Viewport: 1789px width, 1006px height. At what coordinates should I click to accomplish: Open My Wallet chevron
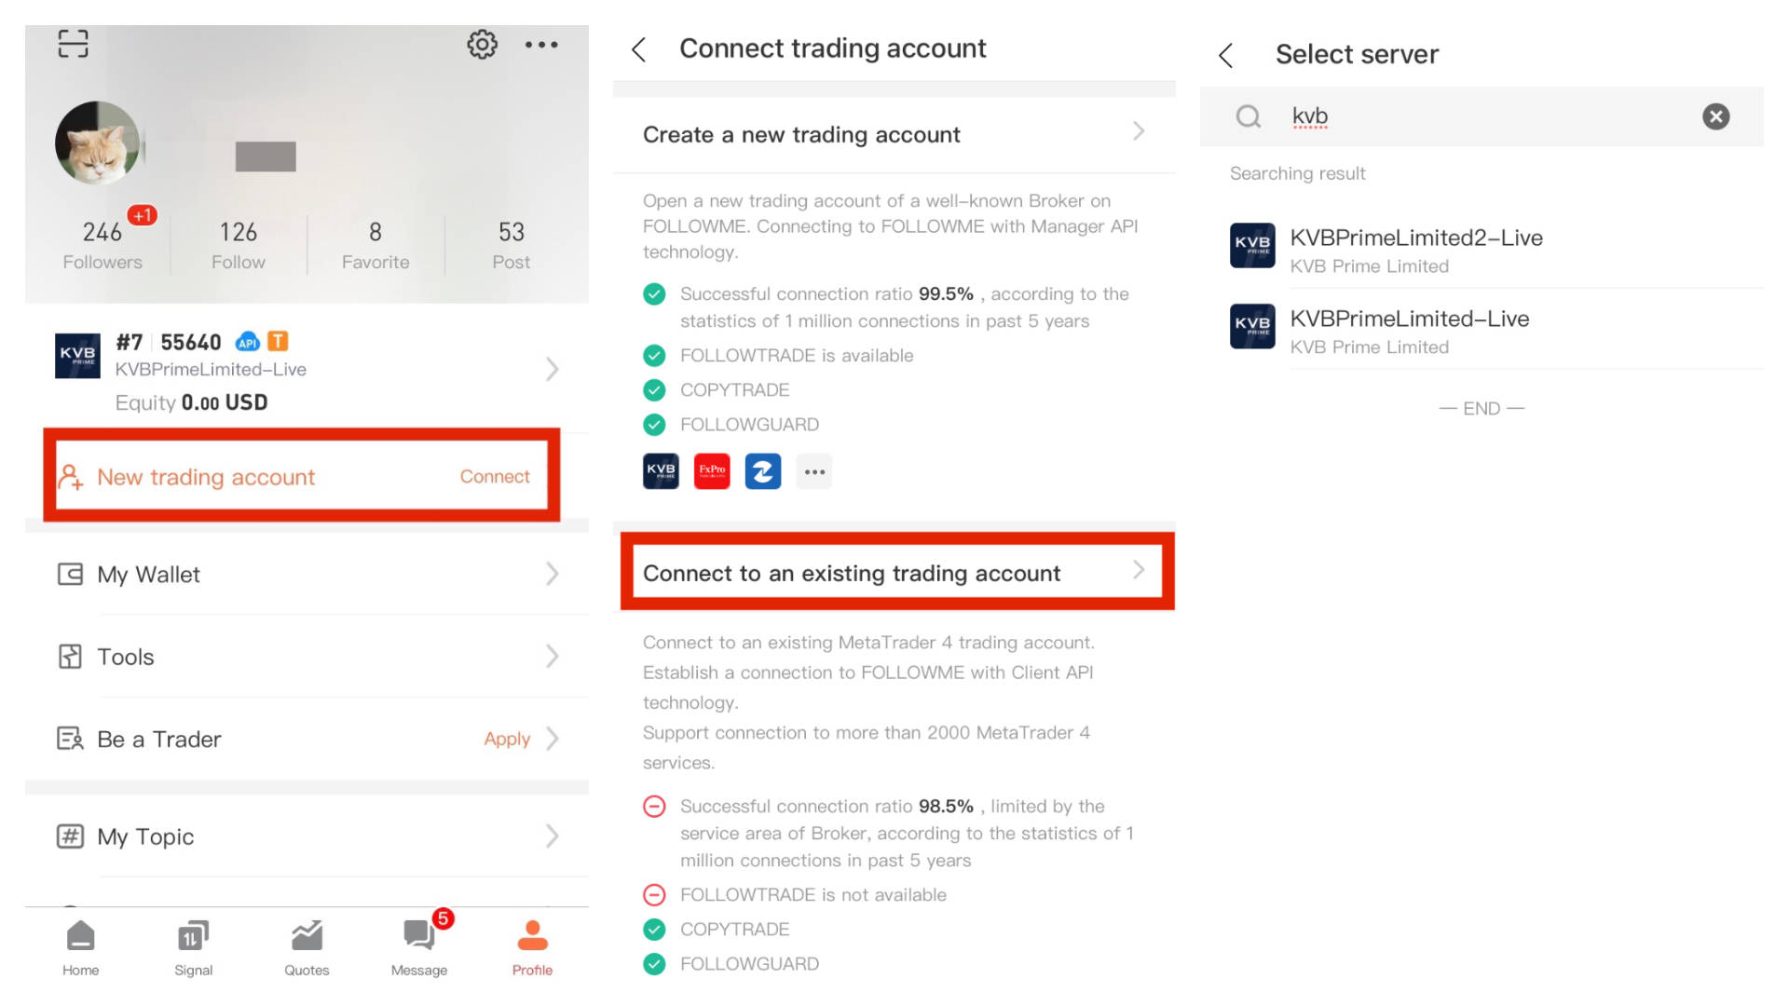point(552,574)
